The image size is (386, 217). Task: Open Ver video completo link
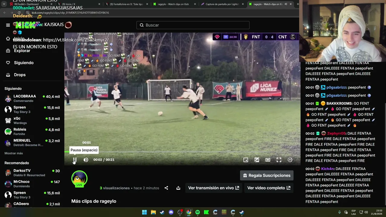click(269, 188)
